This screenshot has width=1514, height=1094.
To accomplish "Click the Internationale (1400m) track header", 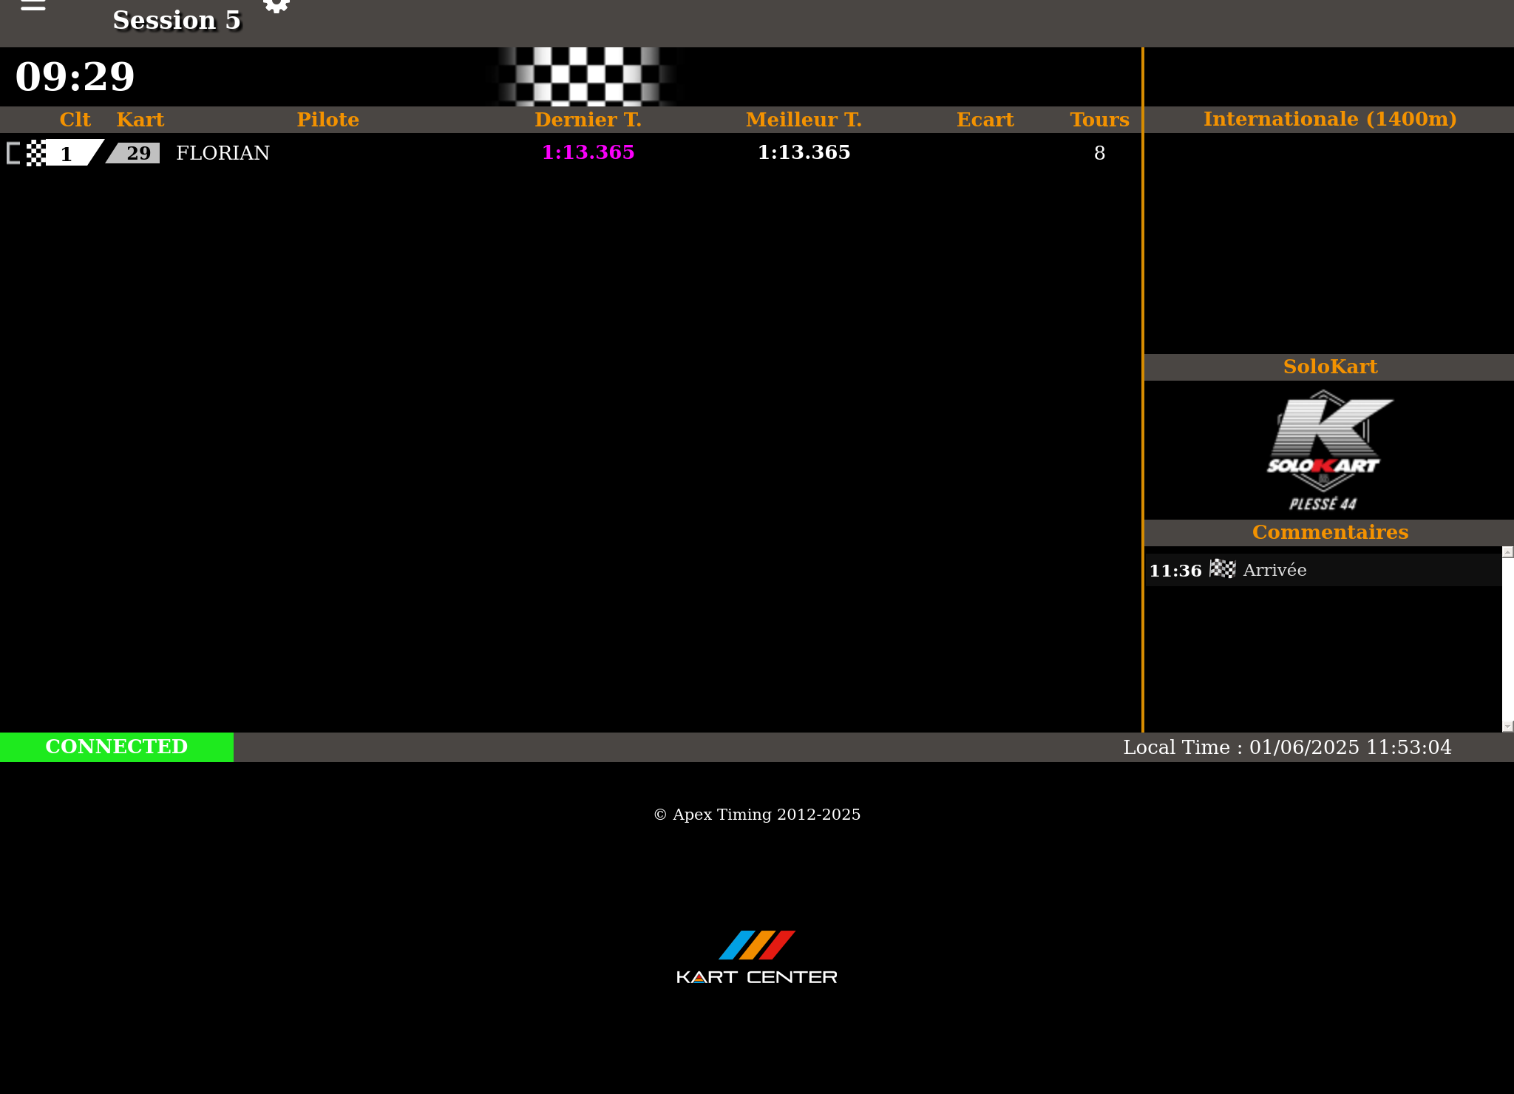I will coord(1329,119).
